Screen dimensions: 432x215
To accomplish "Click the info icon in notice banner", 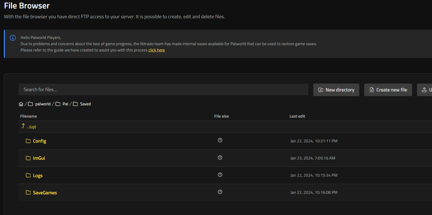I will (13, 38).
